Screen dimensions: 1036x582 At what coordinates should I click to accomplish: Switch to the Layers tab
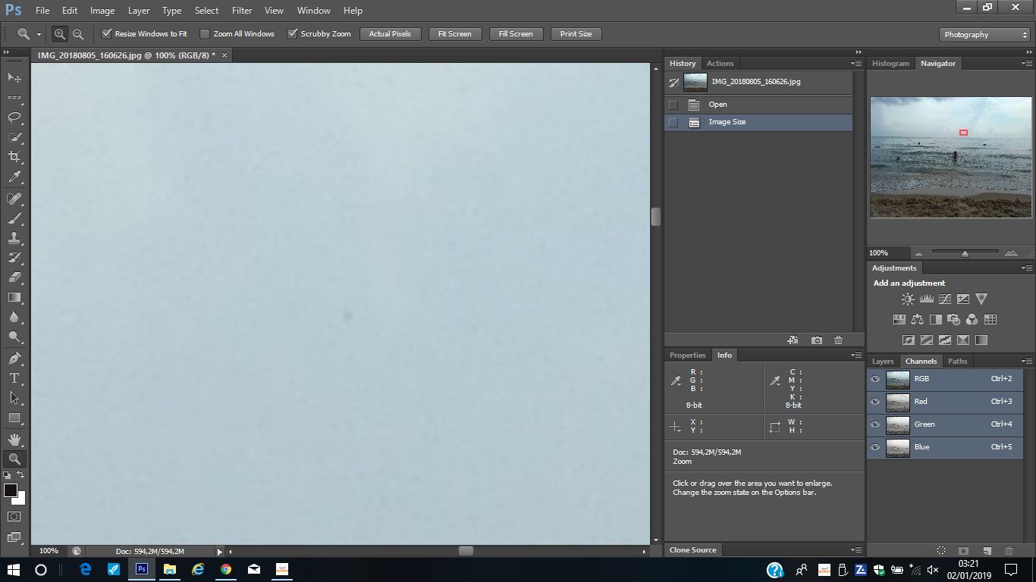coord(882,361)
